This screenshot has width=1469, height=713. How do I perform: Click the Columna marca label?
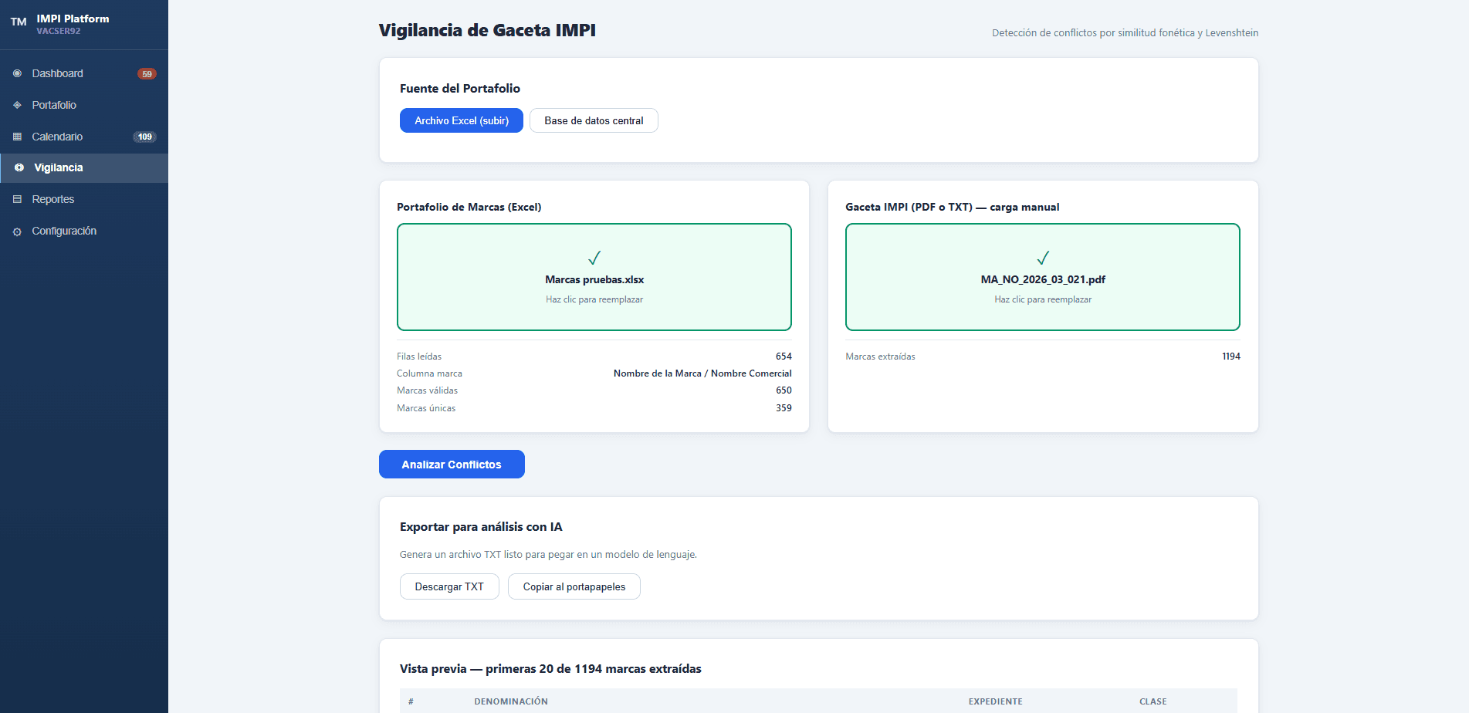[429, 373]
